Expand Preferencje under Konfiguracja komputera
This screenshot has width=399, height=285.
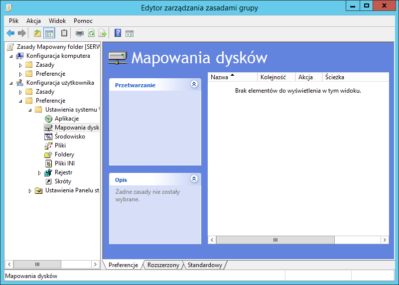[x=20, y=74]
